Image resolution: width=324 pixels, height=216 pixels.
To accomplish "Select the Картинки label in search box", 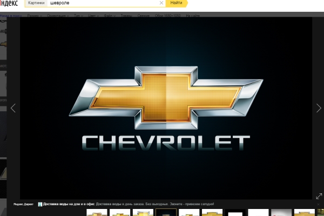I will pyautogui.click(x=36, y=3).
